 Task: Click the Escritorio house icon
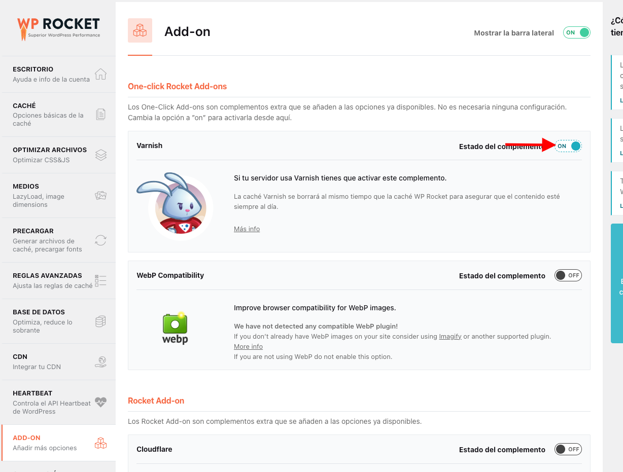[x=100, y=74]
